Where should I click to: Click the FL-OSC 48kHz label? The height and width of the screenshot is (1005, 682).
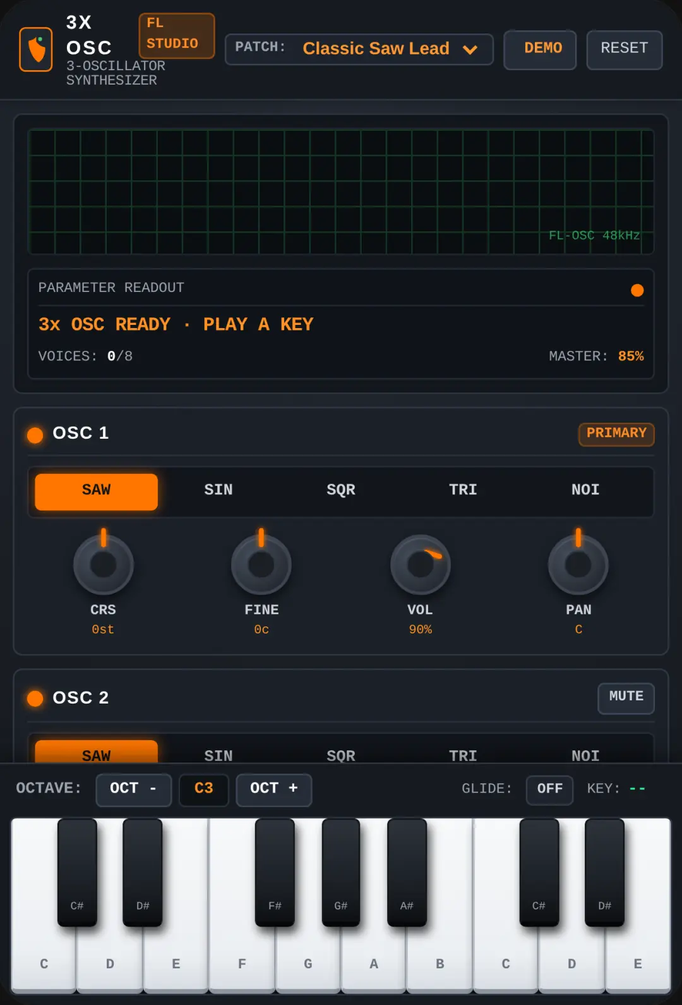click(594, 235)
